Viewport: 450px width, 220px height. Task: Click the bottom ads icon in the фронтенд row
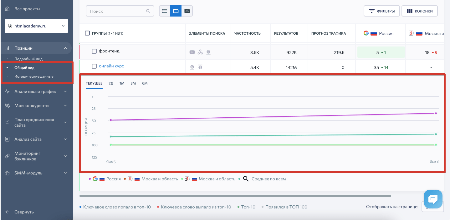tap(208, 52)
